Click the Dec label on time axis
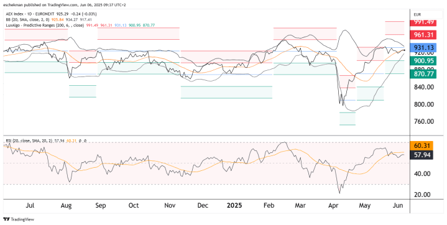This screenshot has width=447, height=225. click(x=203, y=205)
